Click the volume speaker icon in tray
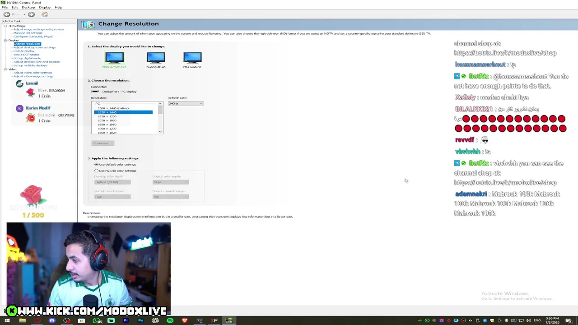 [528, 320]
